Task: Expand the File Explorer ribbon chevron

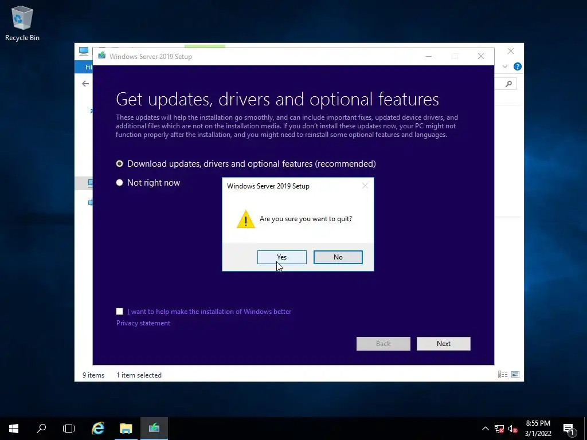Action: coord(504,66)
